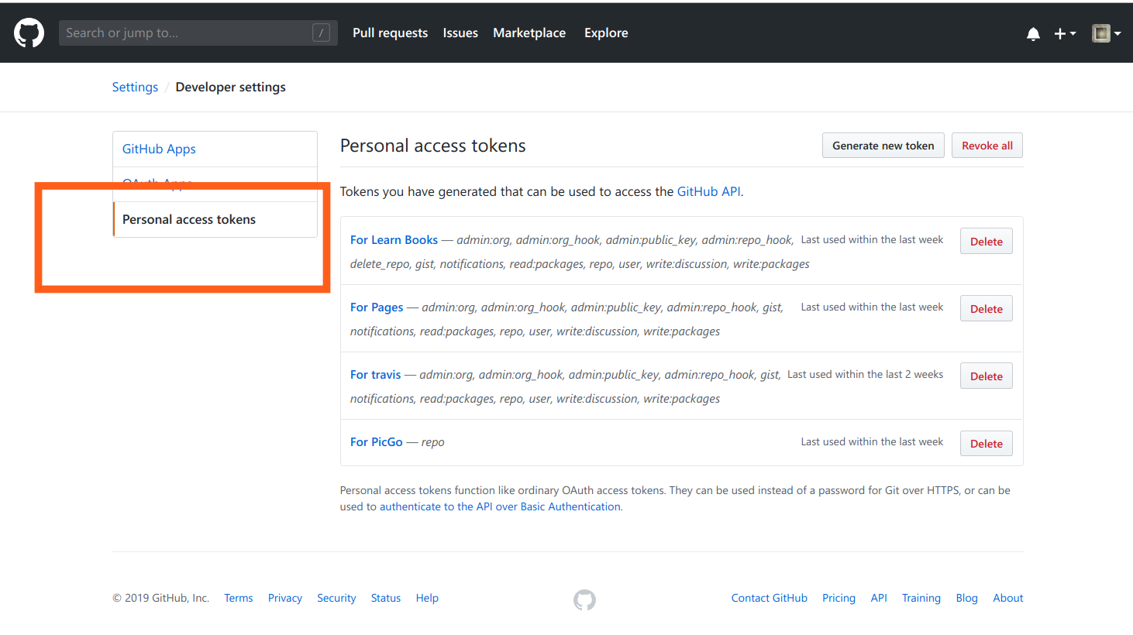Image resolution: width=1133 pixels, height=635 pixels.
Task: Click the '© 2019 GitHub, Inc.' text
Action: (161, 598)
